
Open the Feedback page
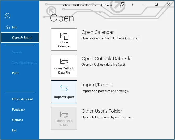pos(19,110)
